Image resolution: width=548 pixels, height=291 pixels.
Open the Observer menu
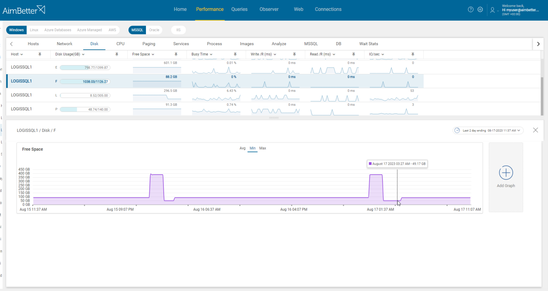pos(269,9)
